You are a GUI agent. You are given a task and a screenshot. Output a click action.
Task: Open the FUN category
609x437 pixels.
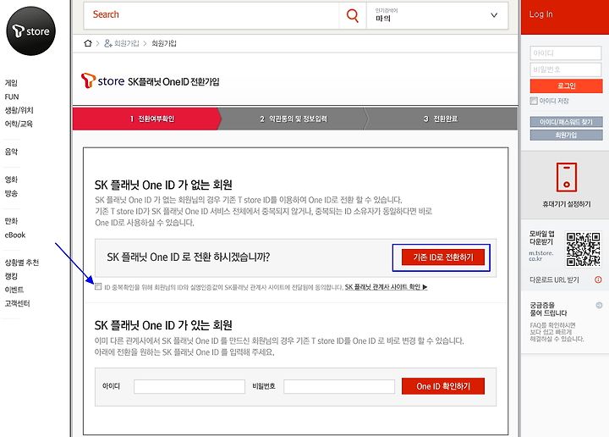12,97
